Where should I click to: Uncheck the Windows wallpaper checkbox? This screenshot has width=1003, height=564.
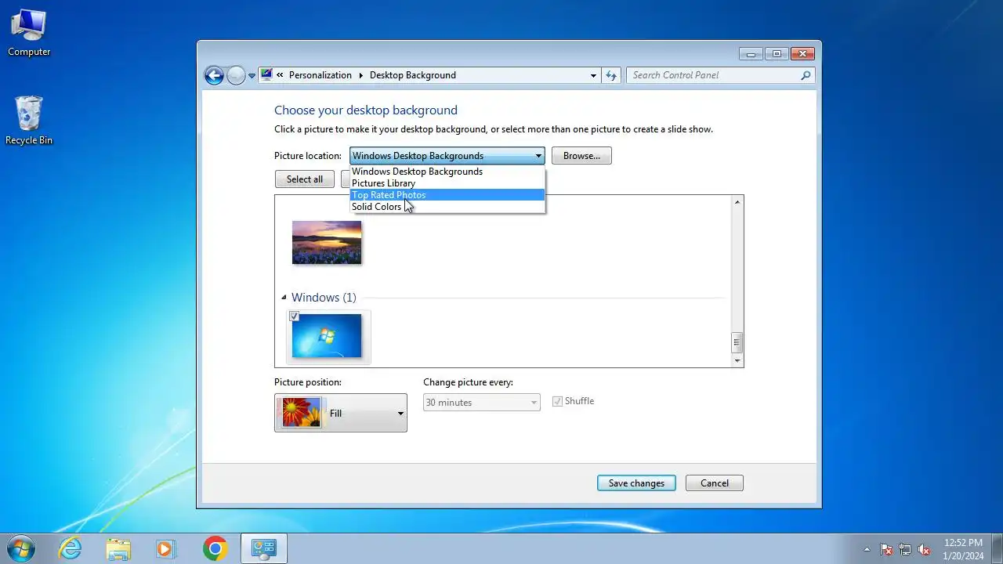(295, 316)
